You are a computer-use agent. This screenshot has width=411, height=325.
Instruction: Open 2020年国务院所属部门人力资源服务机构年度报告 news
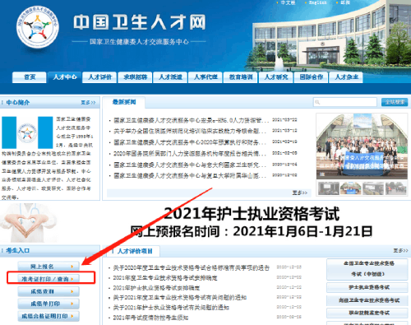(190, 154)
